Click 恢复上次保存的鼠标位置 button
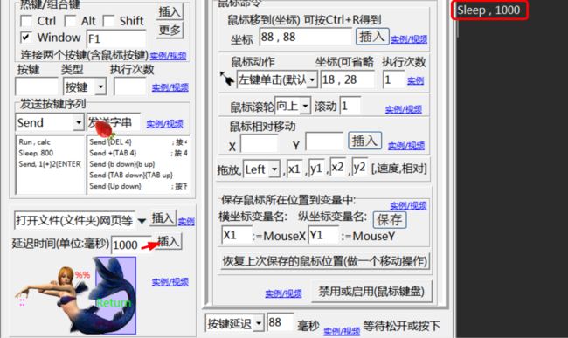The image size is (568, 338). tap(325, 261)
